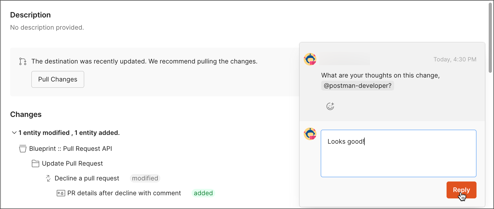Click the example icon beside PR details
Viewport: 494px width, 209px height.
(61, 193)
